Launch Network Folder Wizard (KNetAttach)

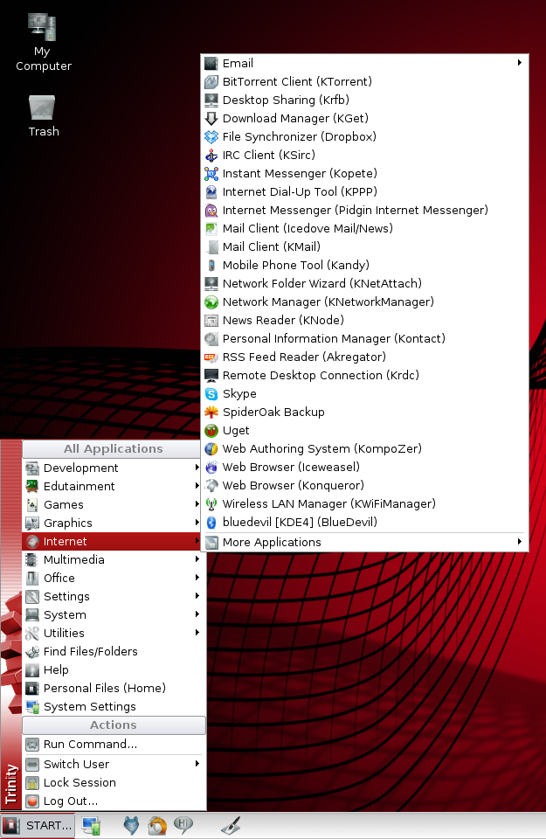click(364, 283)
